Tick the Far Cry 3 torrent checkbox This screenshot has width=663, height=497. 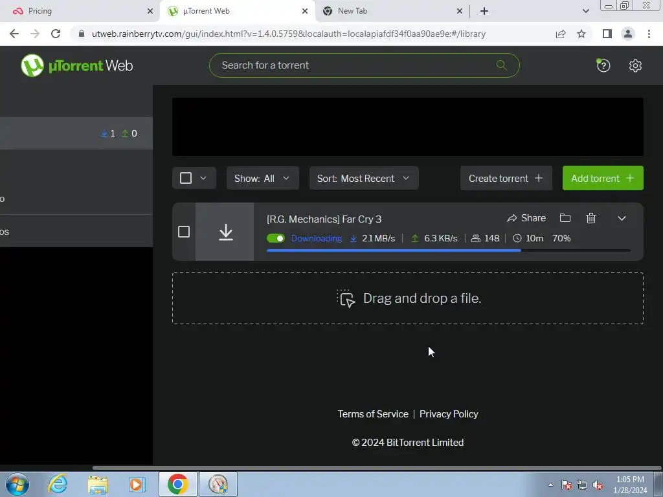[x=183, y=232]
